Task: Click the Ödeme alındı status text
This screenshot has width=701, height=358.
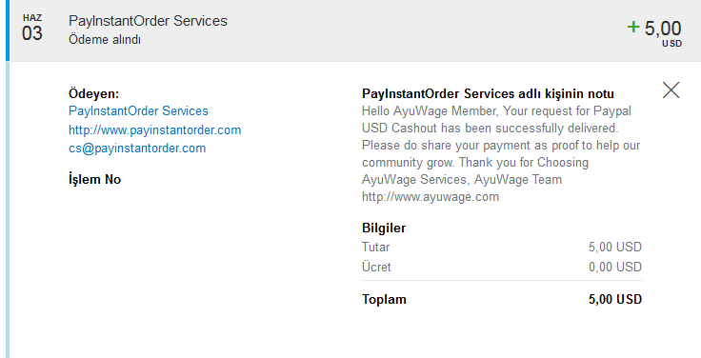Action: point(105,40)
